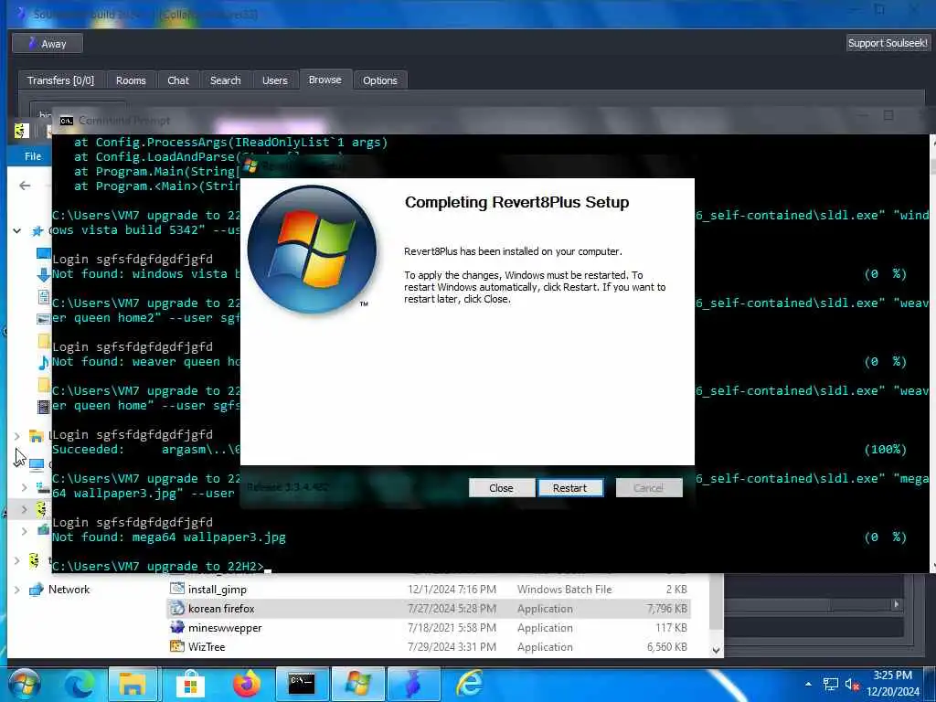Show hidden tray icons arrow

click(x=808, y=685)
